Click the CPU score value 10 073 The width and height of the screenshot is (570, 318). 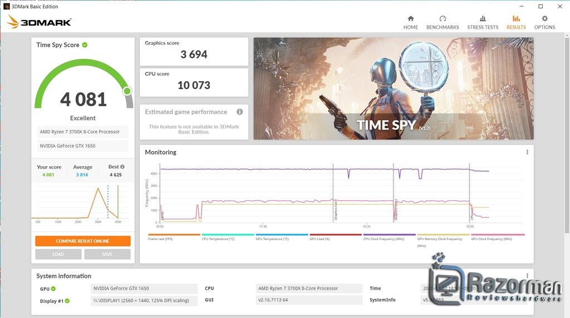point(194,85)
